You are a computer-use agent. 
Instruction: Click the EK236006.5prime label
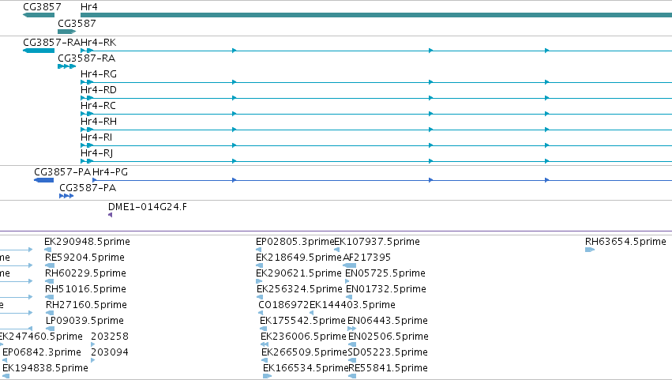303,337
